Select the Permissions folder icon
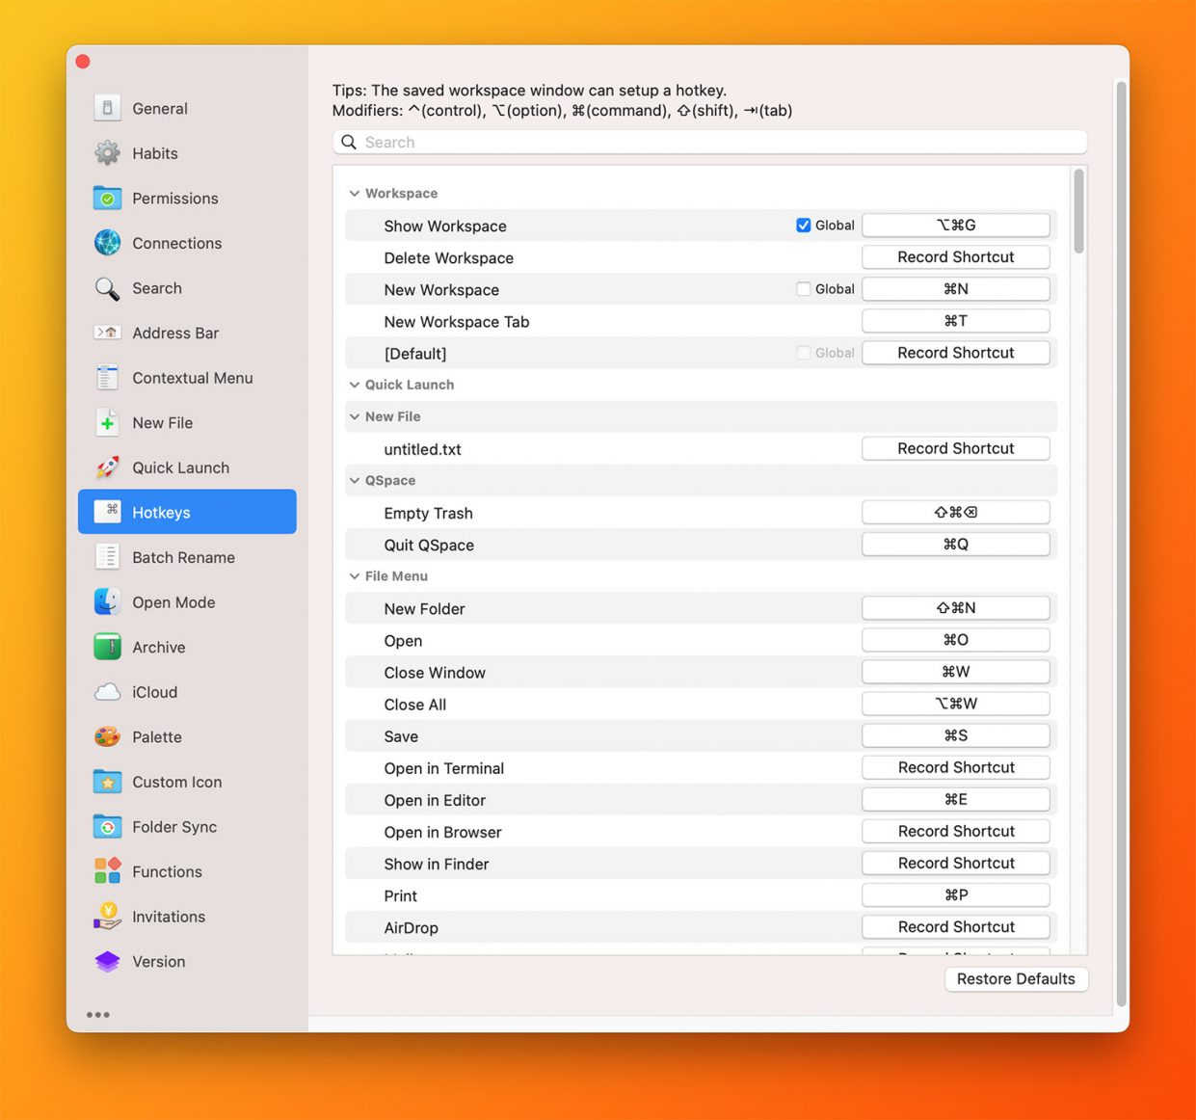 tap(107, 199)
